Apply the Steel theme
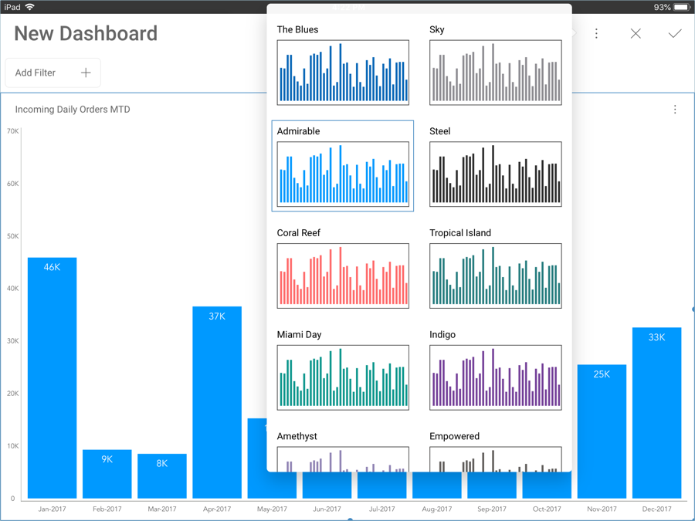 pos(495,174)
